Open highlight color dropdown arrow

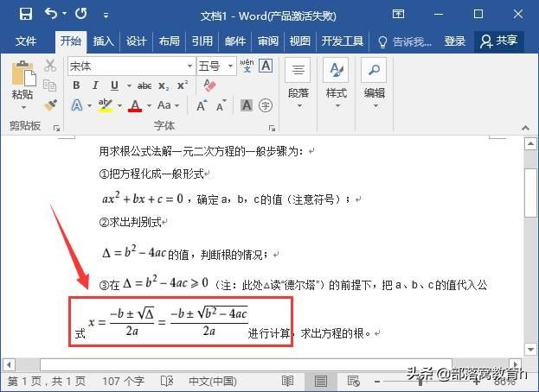119,105
